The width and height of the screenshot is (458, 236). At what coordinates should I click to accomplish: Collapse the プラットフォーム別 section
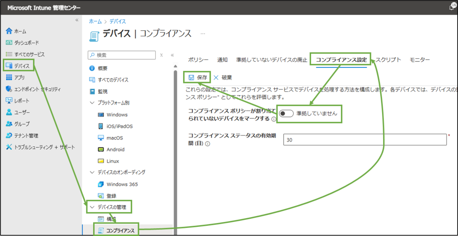tap(92, 103)
